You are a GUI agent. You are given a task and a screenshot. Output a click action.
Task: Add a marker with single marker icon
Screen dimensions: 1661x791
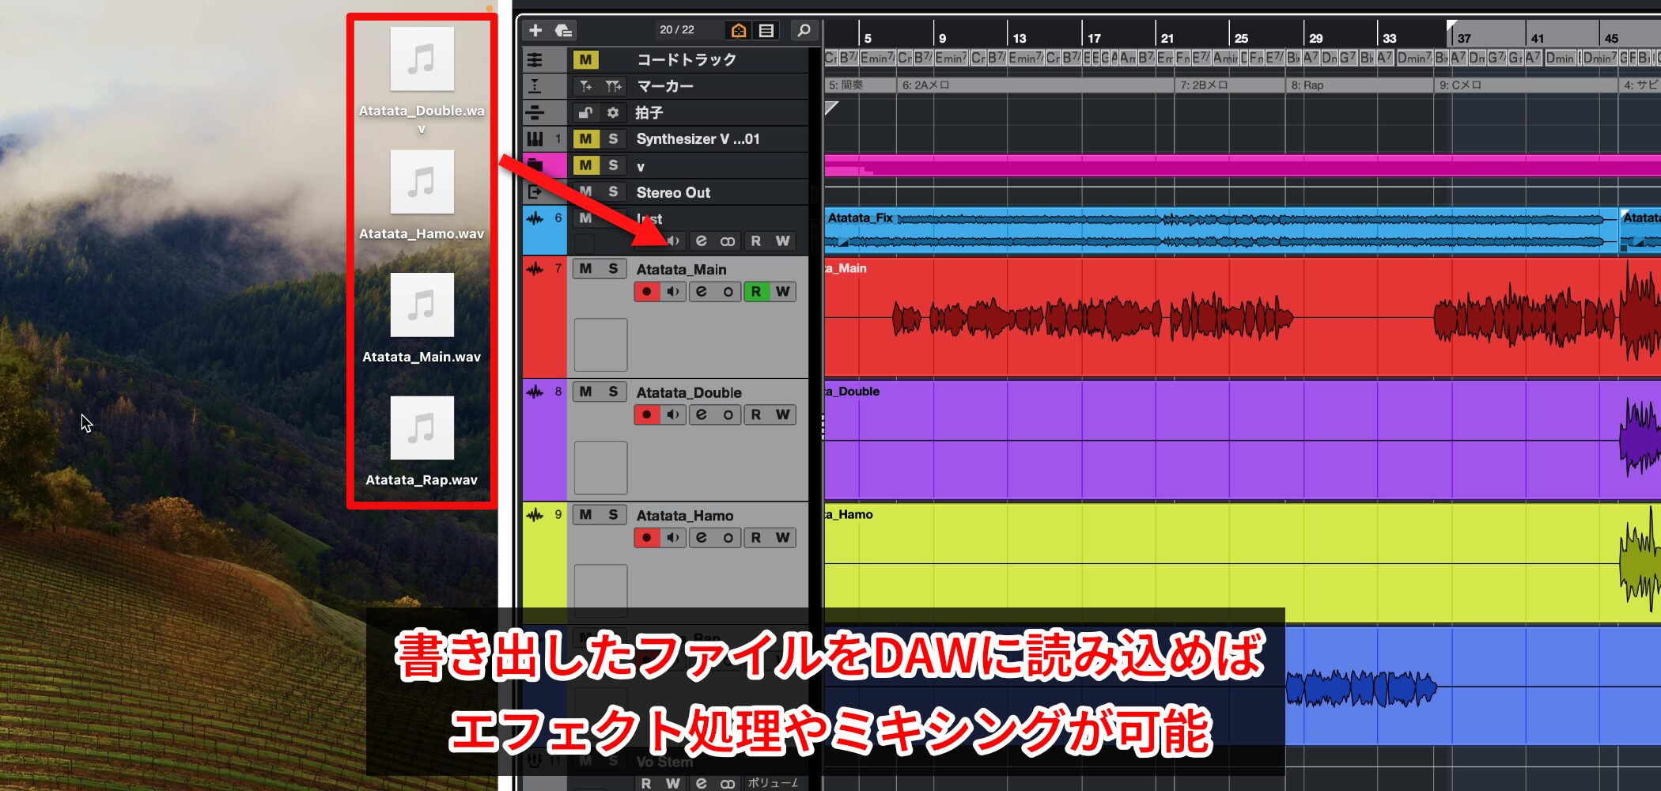tap(585, 86)
